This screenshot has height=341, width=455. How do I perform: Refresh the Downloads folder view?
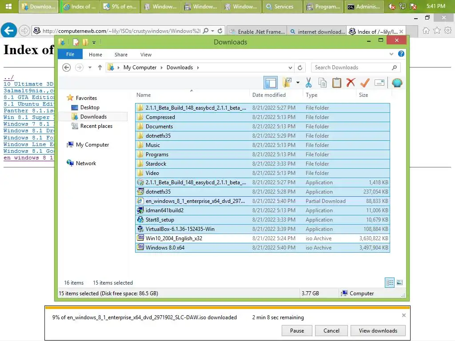pos(300,68)
